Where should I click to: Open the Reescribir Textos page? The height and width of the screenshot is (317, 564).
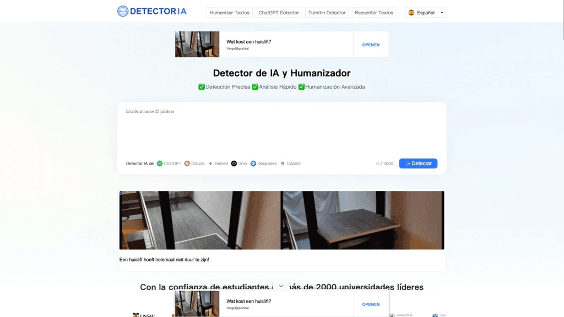(x=374, y=13)
